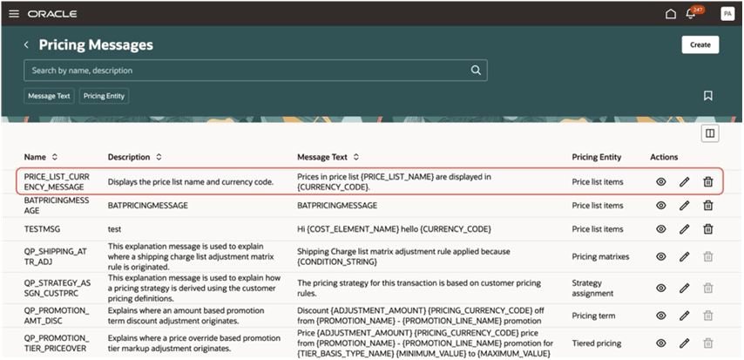The image size is (744, 360).
Task: Click trash icon in QP_PROMOTION_AMT_DISC row
Action: click(708, 316)
